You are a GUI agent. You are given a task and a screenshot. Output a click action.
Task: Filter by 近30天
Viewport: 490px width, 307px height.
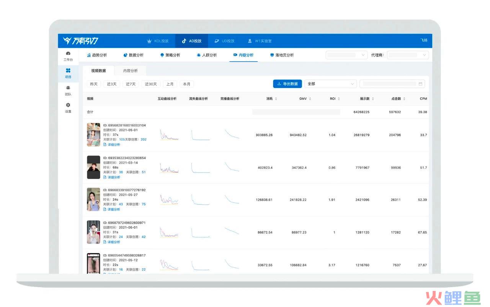click(151, 84)
